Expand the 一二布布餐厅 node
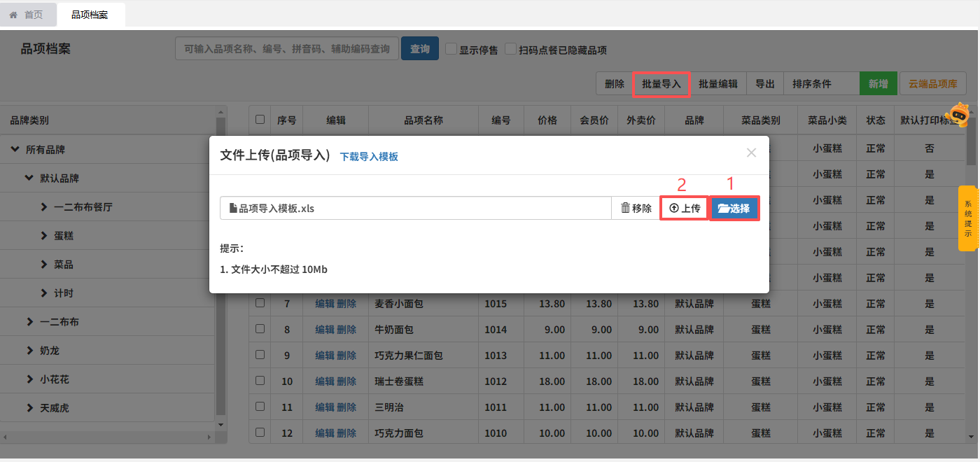 (x=44, y=207)
